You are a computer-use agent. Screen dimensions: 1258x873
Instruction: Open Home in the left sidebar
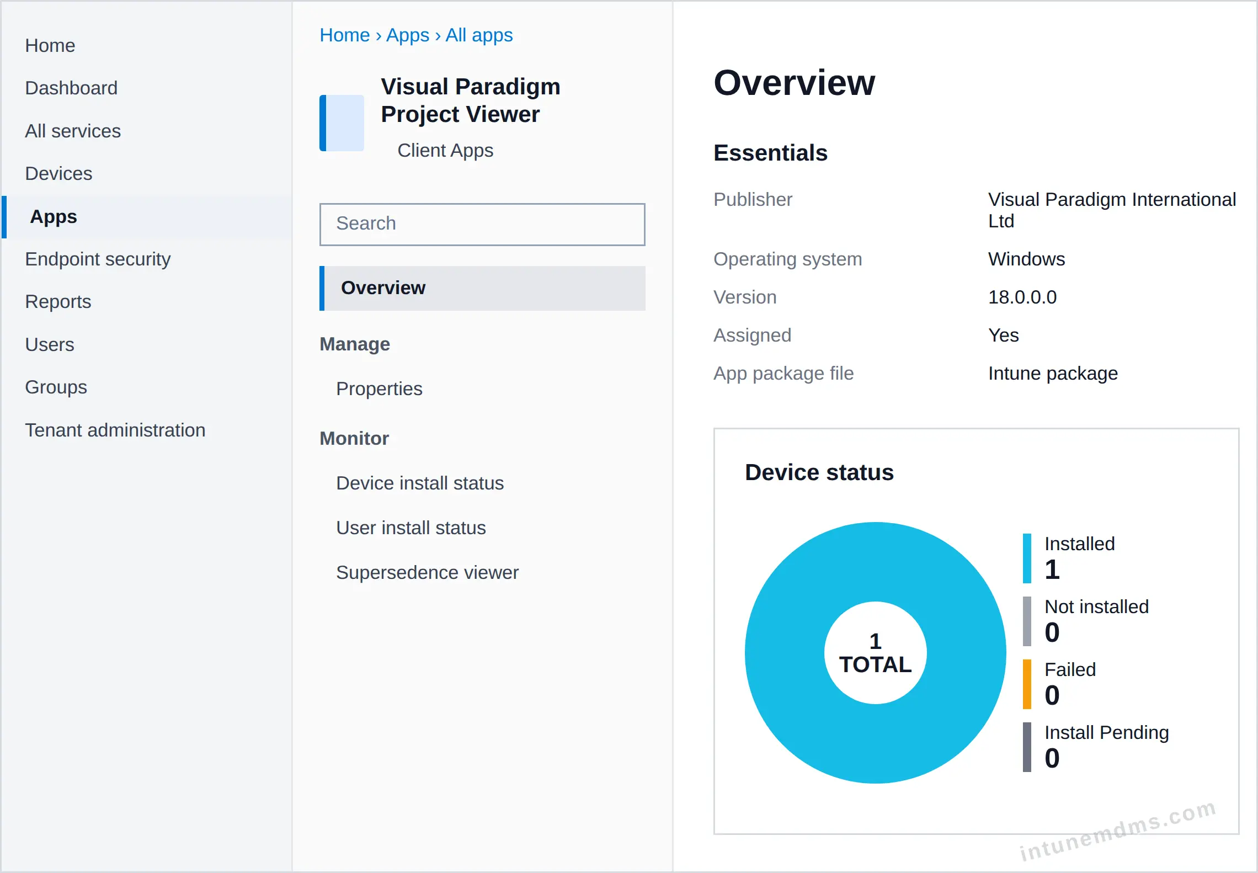50,46
